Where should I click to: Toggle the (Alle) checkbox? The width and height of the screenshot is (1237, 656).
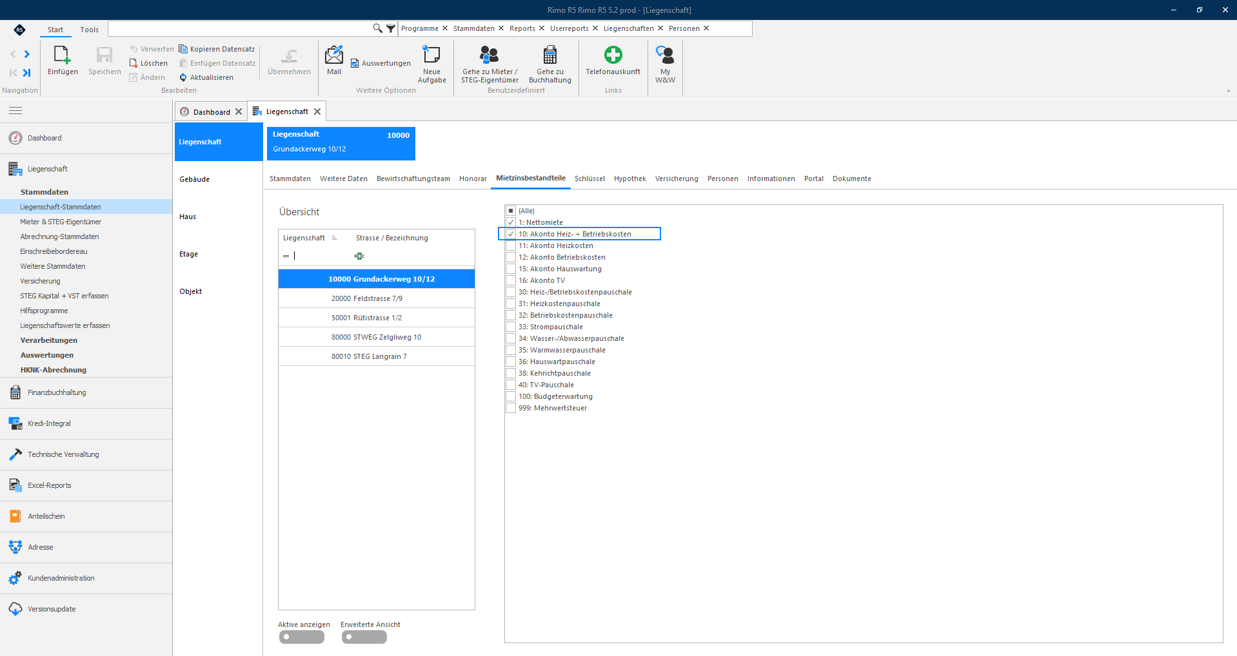coord(511,211)
